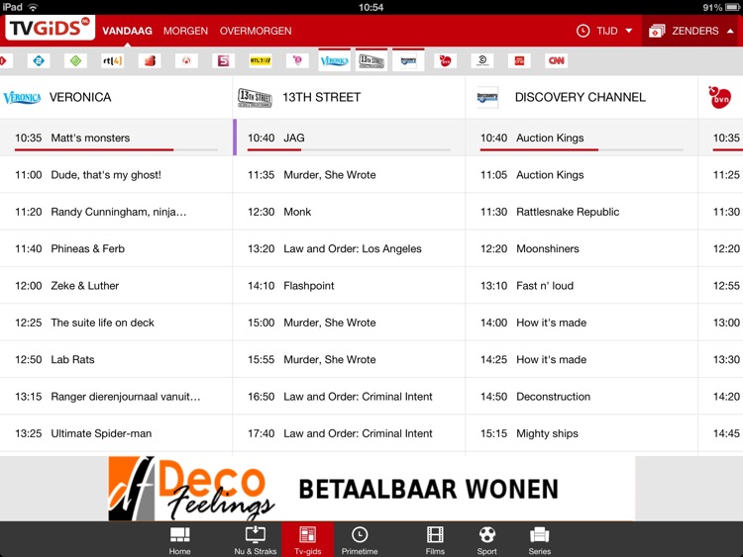The image size is (743, 557).
Task: Open Dude, that's my ghost!
Action: [x=116, y=175]
